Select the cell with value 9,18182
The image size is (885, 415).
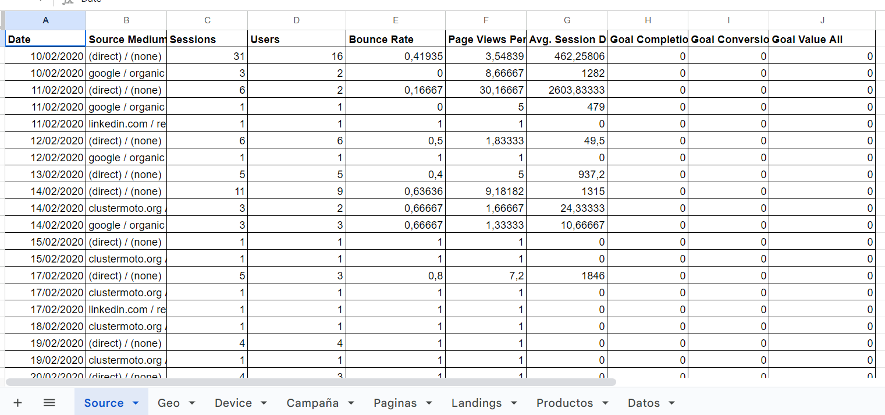pos(486,191)
